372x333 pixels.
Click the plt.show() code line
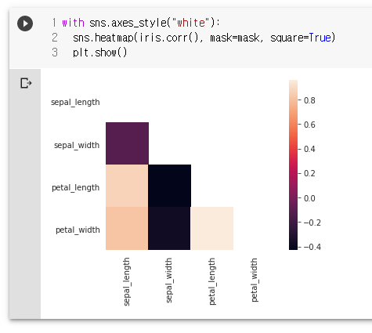[99, 52]
